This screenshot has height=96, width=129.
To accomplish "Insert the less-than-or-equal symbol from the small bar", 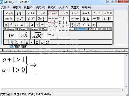I will click(37, 25).
